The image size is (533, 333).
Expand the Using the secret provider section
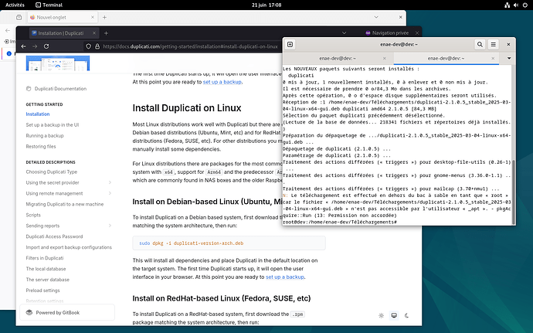pyautogui.click(x=110, y=182)
